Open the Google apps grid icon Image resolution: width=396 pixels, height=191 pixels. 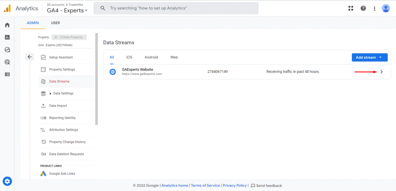pos(351,8)
